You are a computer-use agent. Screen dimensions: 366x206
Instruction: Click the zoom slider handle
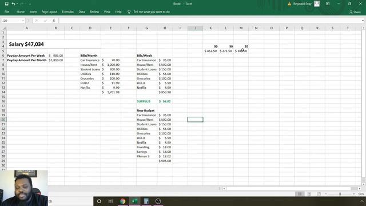click(x=340, y=194)
